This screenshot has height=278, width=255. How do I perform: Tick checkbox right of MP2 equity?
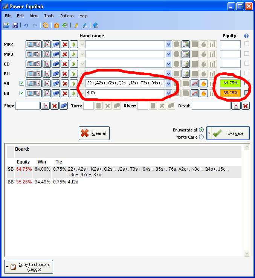[247, 44]
